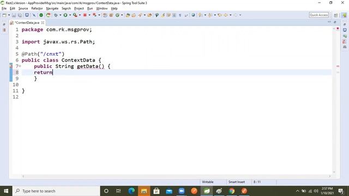349x196 pixels.
Task: Click the Save All toolbar icon
Action: point(20,15)
